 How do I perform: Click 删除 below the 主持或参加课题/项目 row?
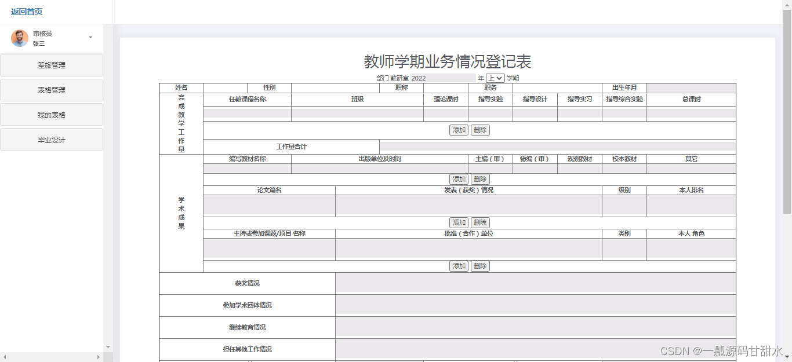pos(480,266)
